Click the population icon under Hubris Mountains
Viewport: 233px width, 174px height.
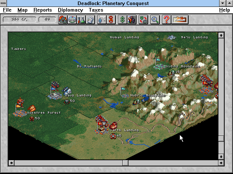137,101
